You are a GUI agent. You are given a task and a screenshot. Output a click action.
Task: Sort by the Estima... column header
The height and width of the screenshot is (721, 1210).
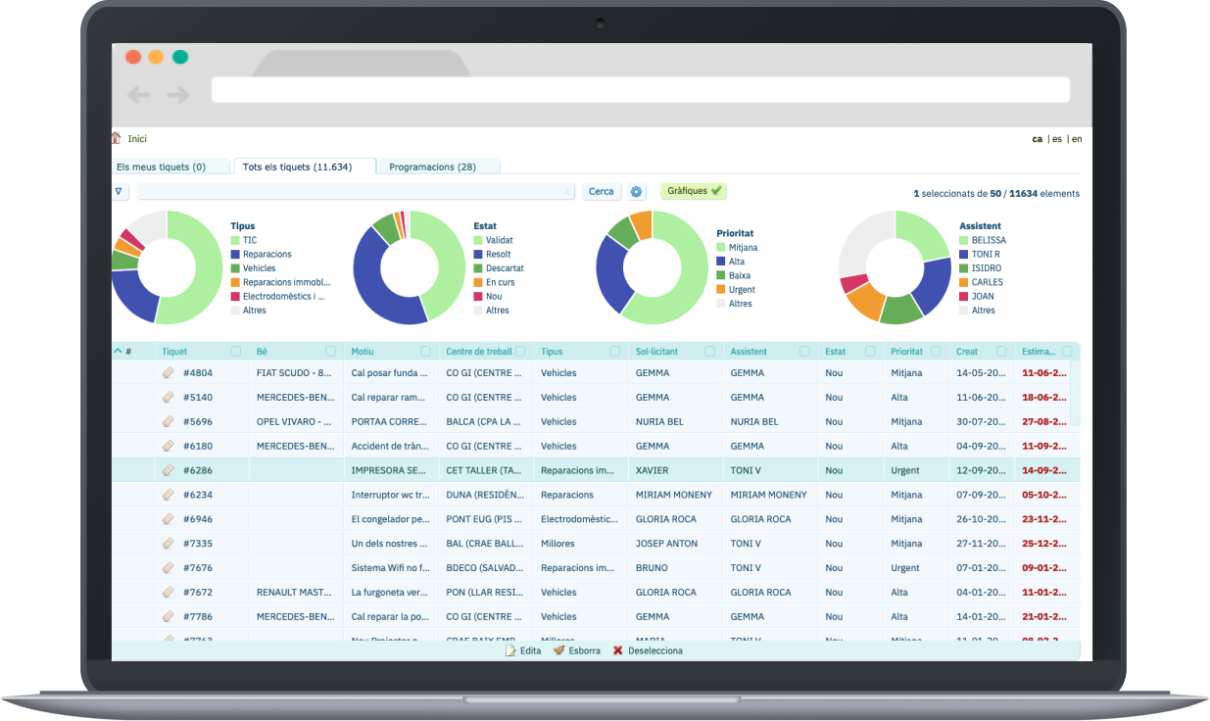(x=1039, y=351)
